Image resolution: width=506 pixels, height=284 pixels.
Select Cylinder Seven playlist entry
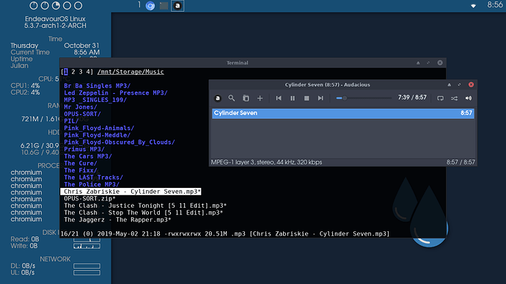343,113
